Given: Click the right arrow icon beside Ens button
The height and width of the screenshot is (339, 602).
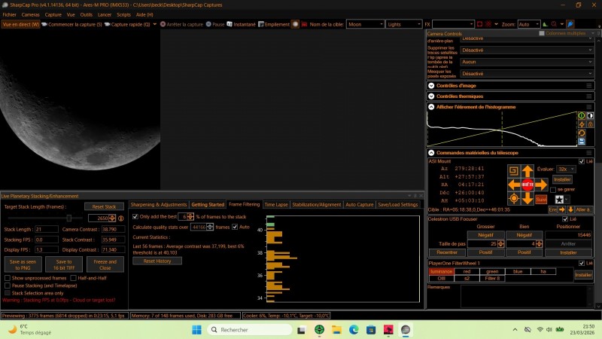Looking at the screenshot, I should pos(561,209).
